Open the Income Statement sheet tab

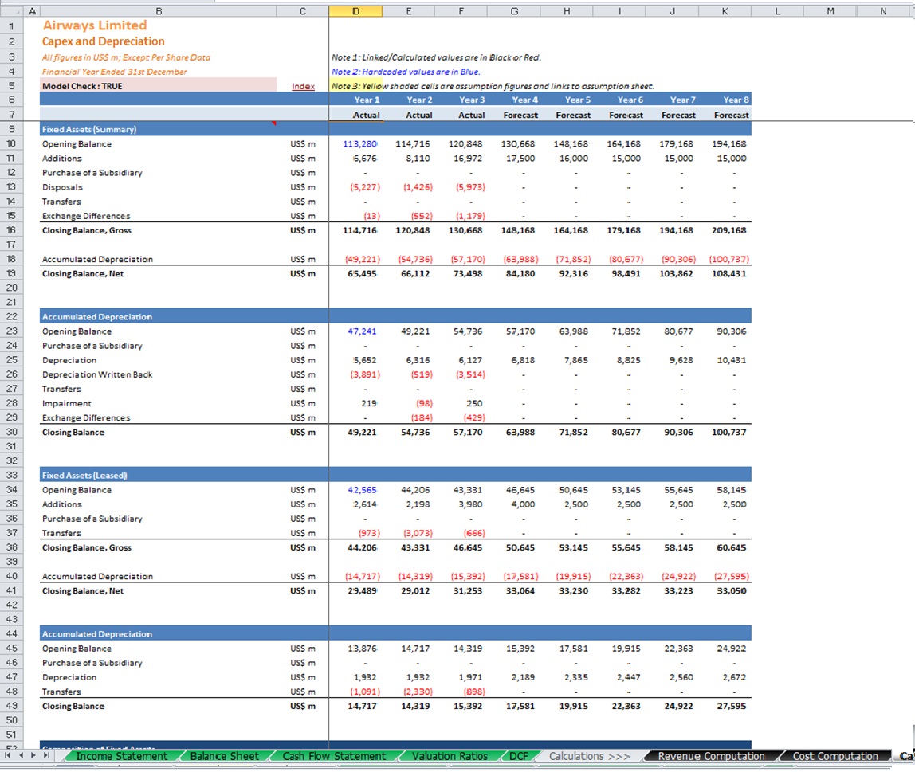pos(121,756)
